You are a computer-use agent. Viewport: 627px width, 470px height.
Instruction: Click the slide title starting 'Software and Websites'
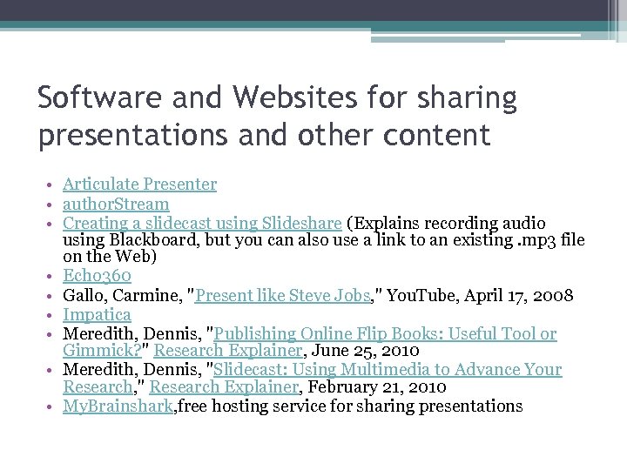coord(277,116)
